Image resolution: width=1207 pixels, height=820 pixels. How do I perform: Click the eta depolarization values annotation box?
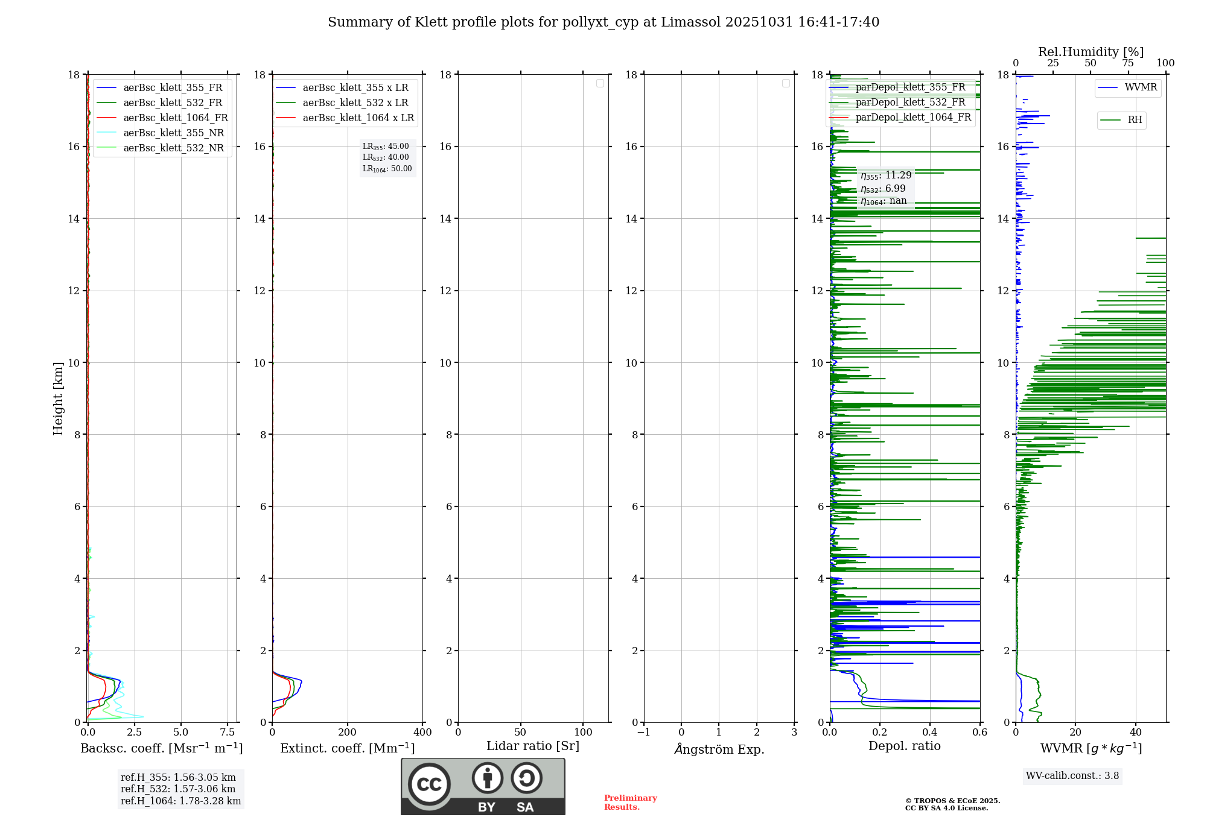pyautogui.click(x=885, y=188)
